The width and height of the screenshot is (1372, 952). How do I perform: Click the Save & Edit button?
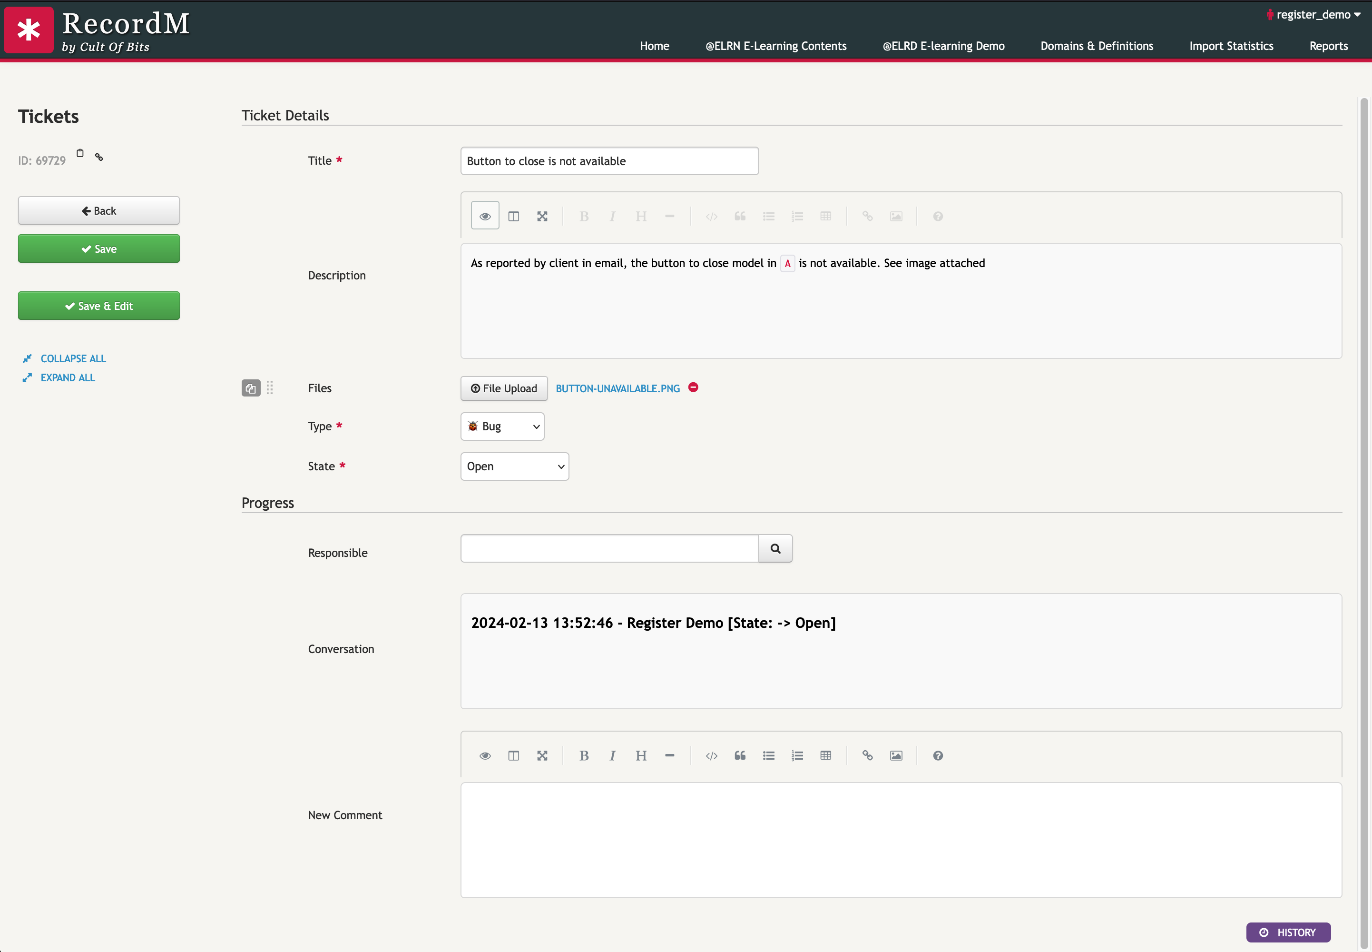pyautogui.click(x=98, y=306)
